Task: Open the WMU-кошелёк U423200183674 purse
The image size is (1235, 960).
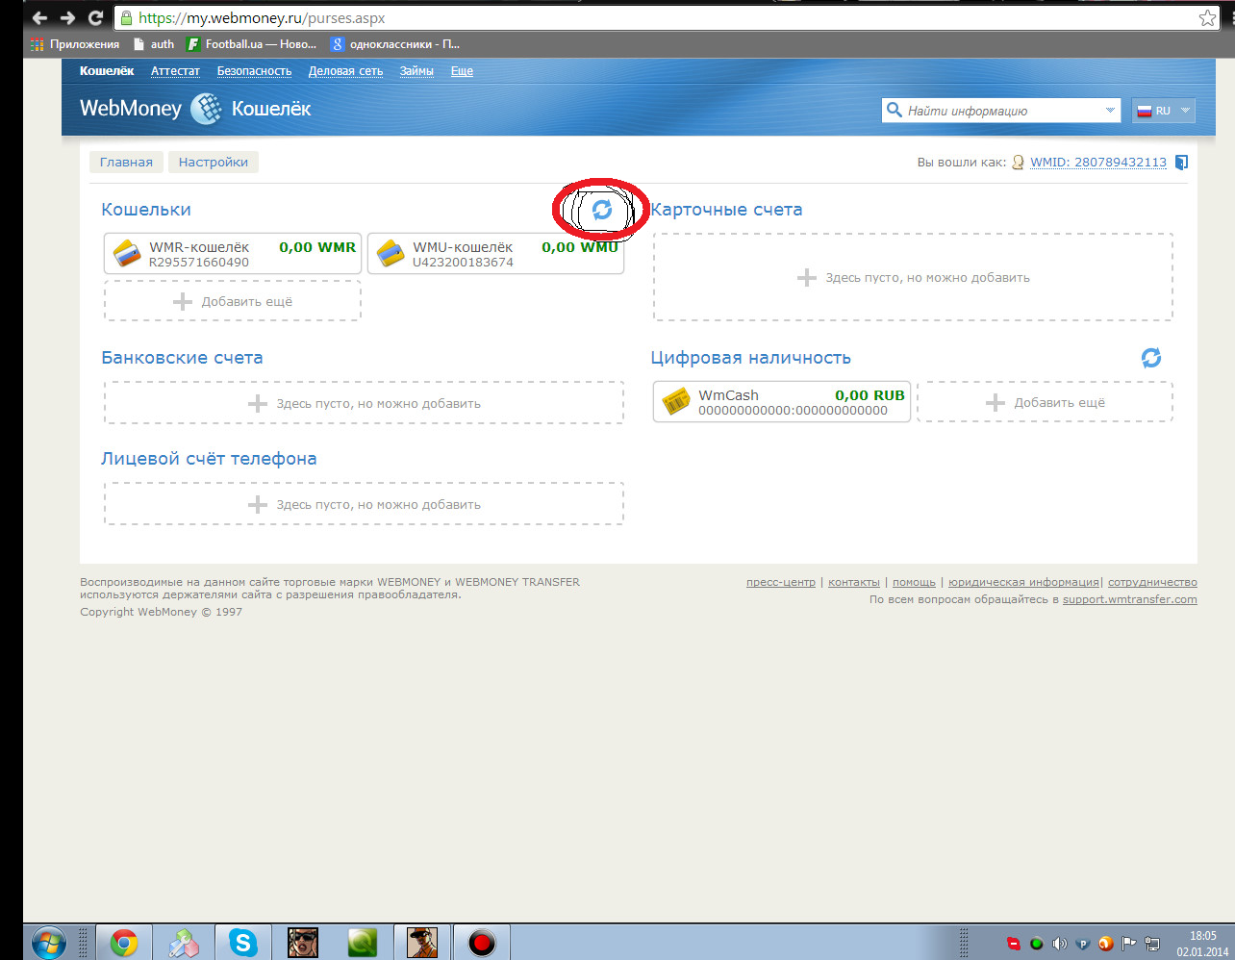Action: (x=495, y=254)
